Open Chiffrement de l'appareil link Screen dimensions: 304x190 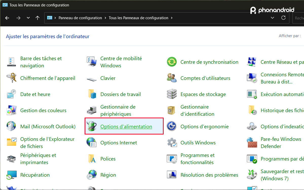48,78
